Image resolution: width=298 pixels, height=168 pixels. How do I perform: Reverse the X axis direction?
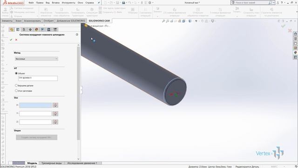(x=55, y=105)
